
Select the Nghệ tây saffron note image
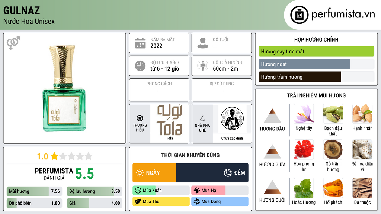tap(304, 114)
